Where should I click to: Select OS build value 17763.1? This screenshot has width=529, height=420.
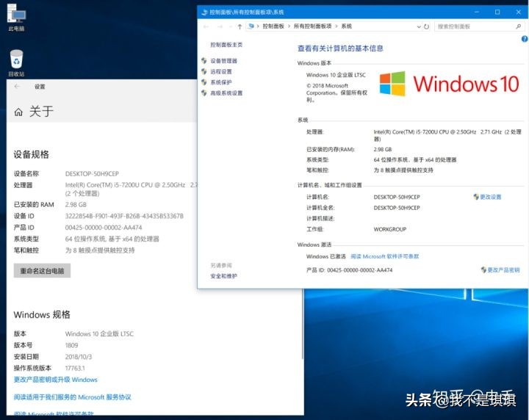point(75,368)
